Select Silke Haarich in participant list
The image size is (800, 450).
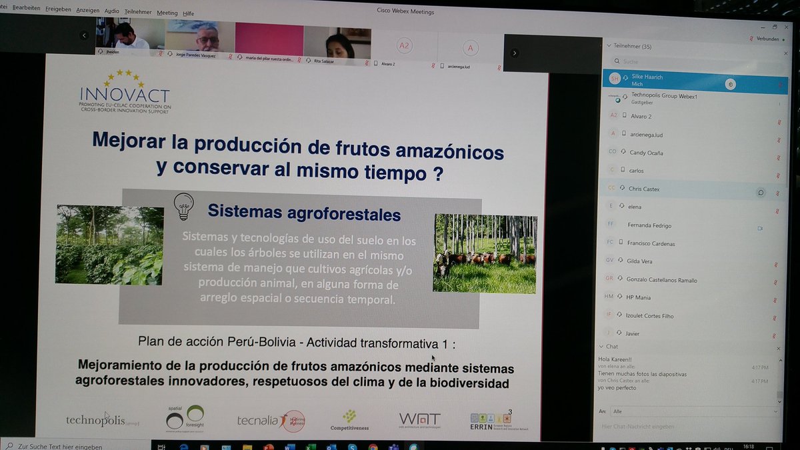tap(695, 81)
